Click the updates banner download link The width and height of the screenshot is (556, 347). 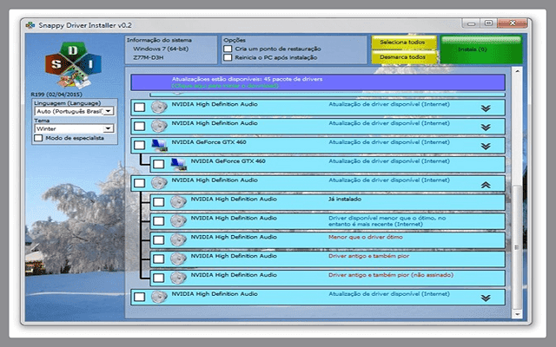[x=225, y=86]
